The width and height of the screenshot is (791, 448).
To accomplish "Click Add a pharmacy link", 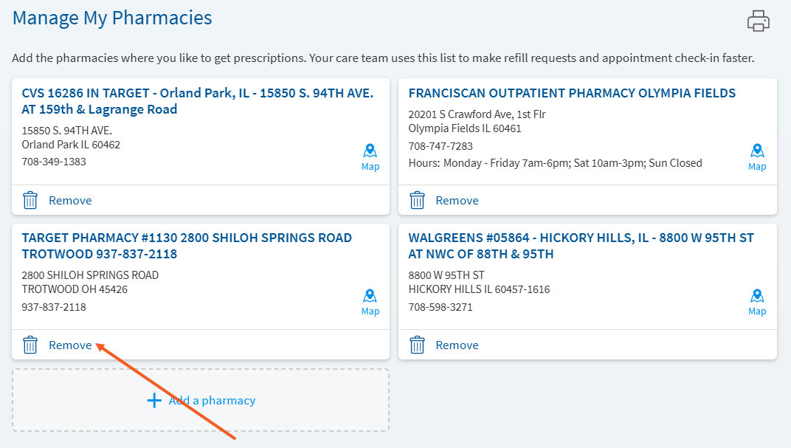I will tap(212, 401).
